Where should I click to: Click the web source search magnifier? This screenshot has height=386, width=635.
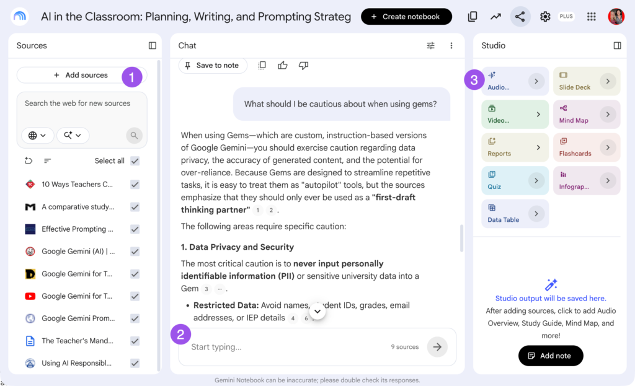[x=134, y=135]
